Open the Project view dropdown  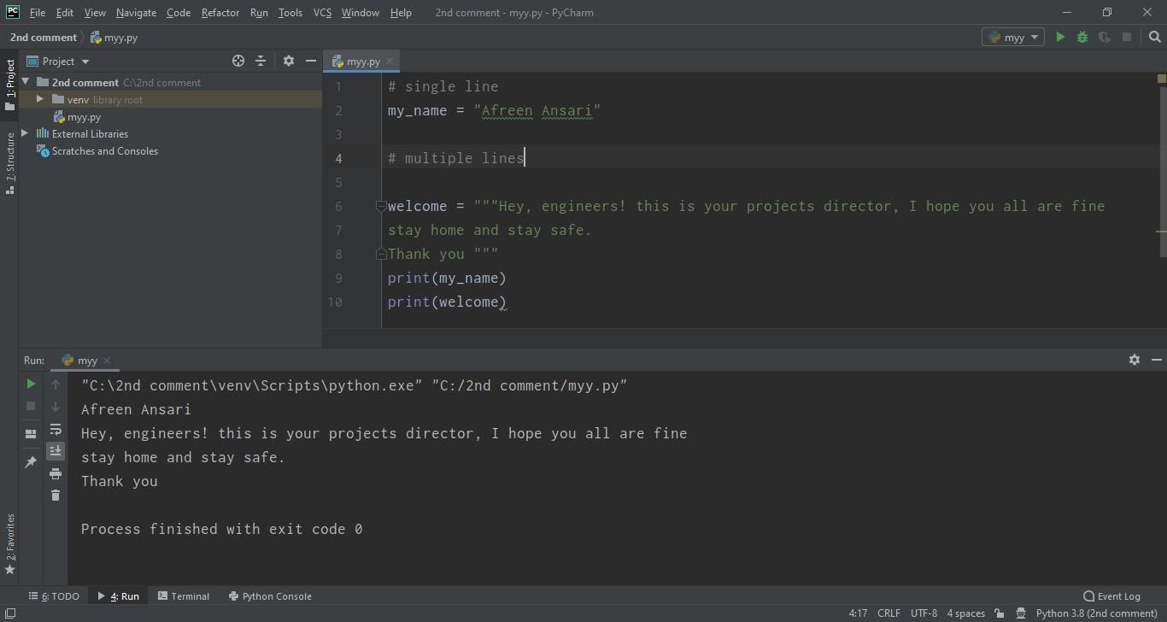[84, 61]
